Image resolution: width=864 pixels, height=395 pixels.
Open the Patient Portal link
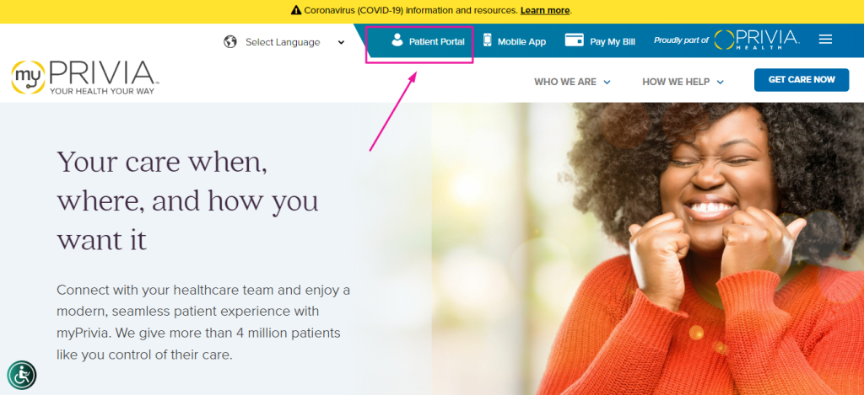coord(428,41)
